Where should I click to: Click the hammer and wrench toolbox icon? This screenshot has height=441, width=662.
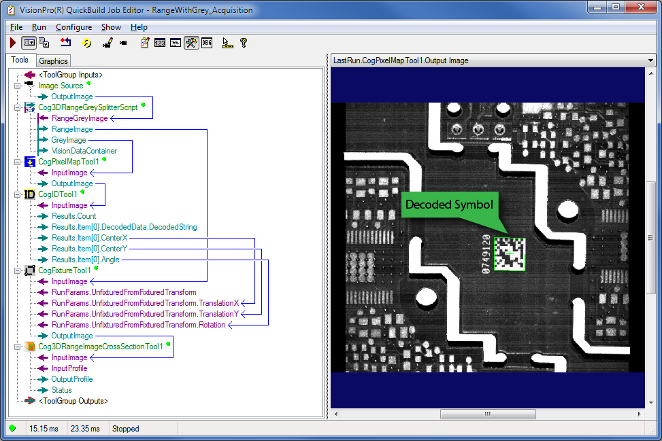point(191,43)
